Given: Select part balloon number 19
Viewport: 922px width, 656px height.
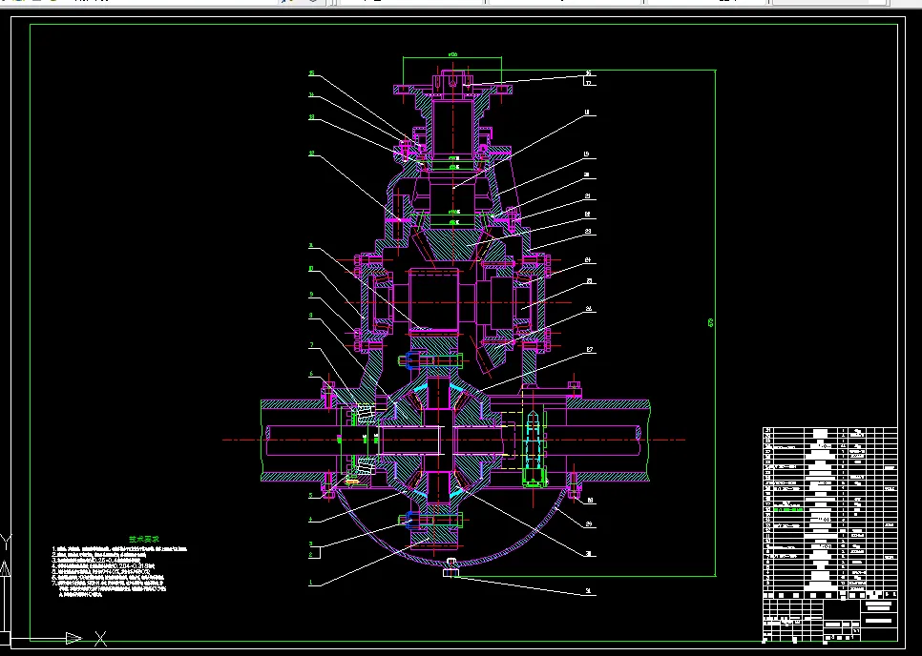Looking at the screenshot, I should (x=587, y=154).
